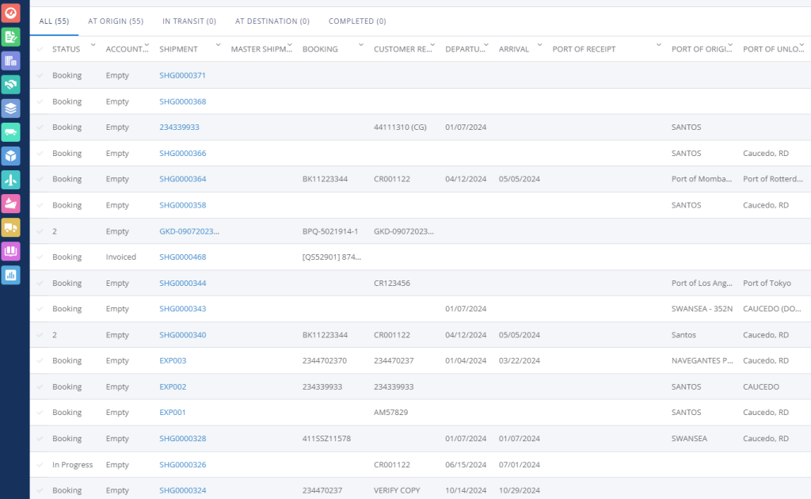
Task: Switch to the Completed (0) tab
Action: [x=357, y=21]
